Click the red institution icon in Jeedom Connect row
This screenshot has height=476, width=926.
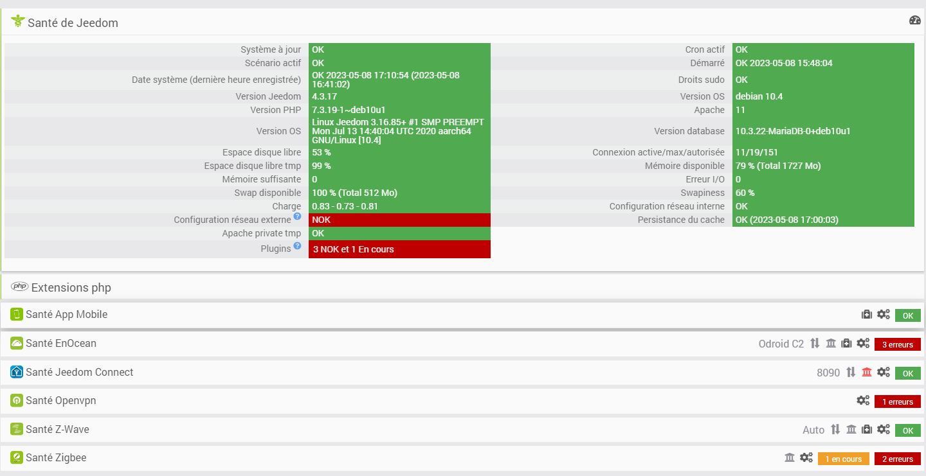(x=867, y=373)
